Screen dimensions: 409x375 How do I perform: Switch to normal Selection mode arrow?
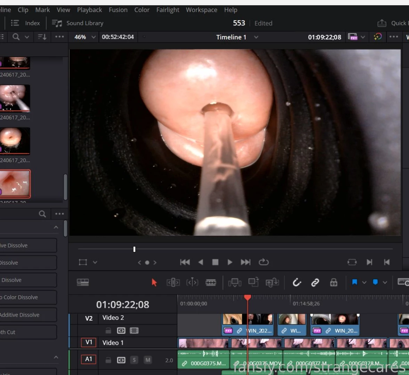(x=154, y=282)
